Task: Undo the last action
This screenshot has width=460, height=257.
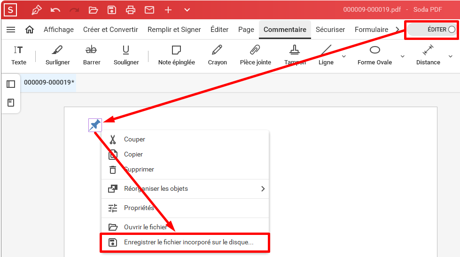Action: click(55, 10)
